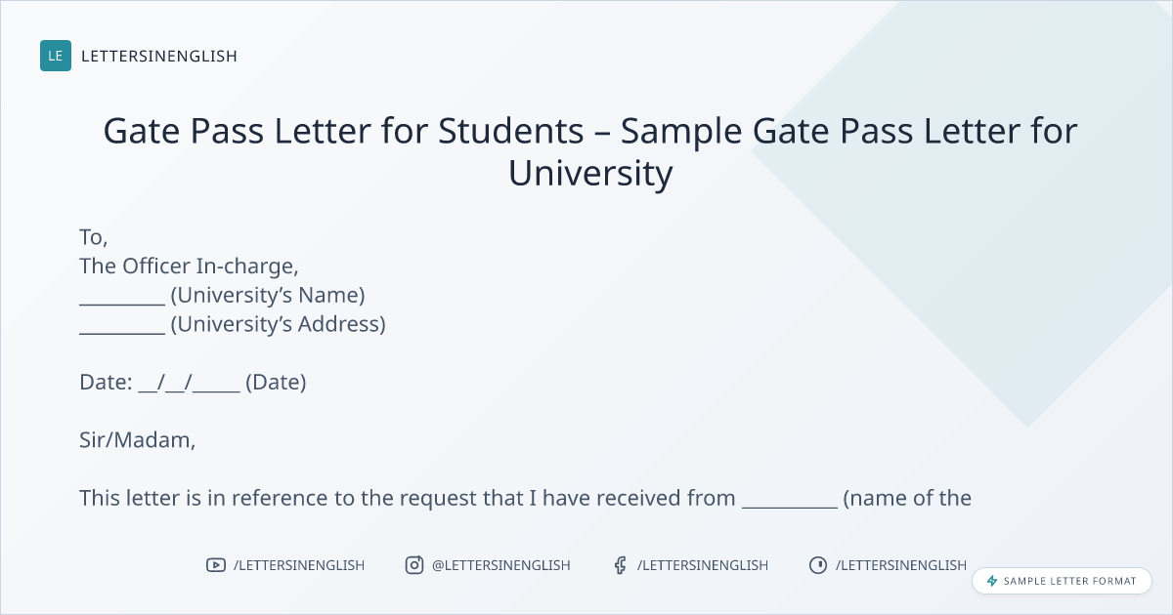Click the University's Name blank line
The image size is (1173, 615).
pos(121,303)
